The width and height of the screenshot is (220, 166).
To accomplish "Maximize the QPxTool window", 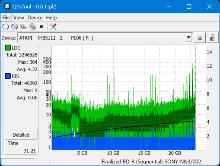I will (x=189, y=6).
